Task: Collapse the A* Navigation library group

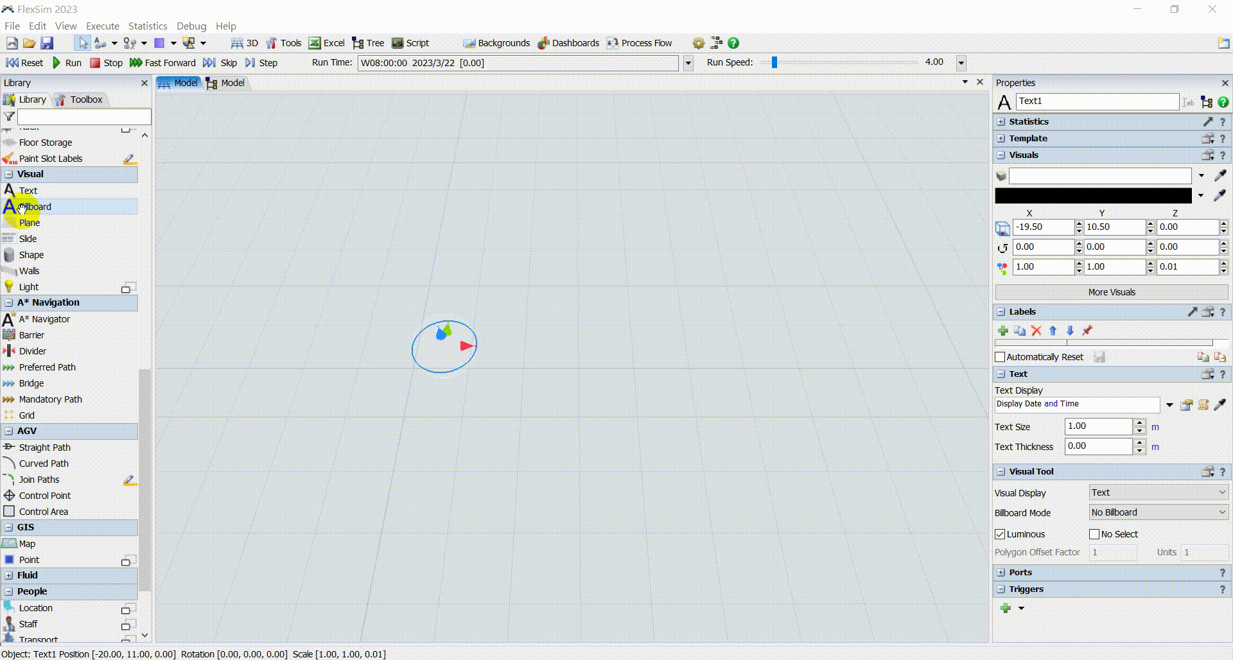Action: pos(9,302)
